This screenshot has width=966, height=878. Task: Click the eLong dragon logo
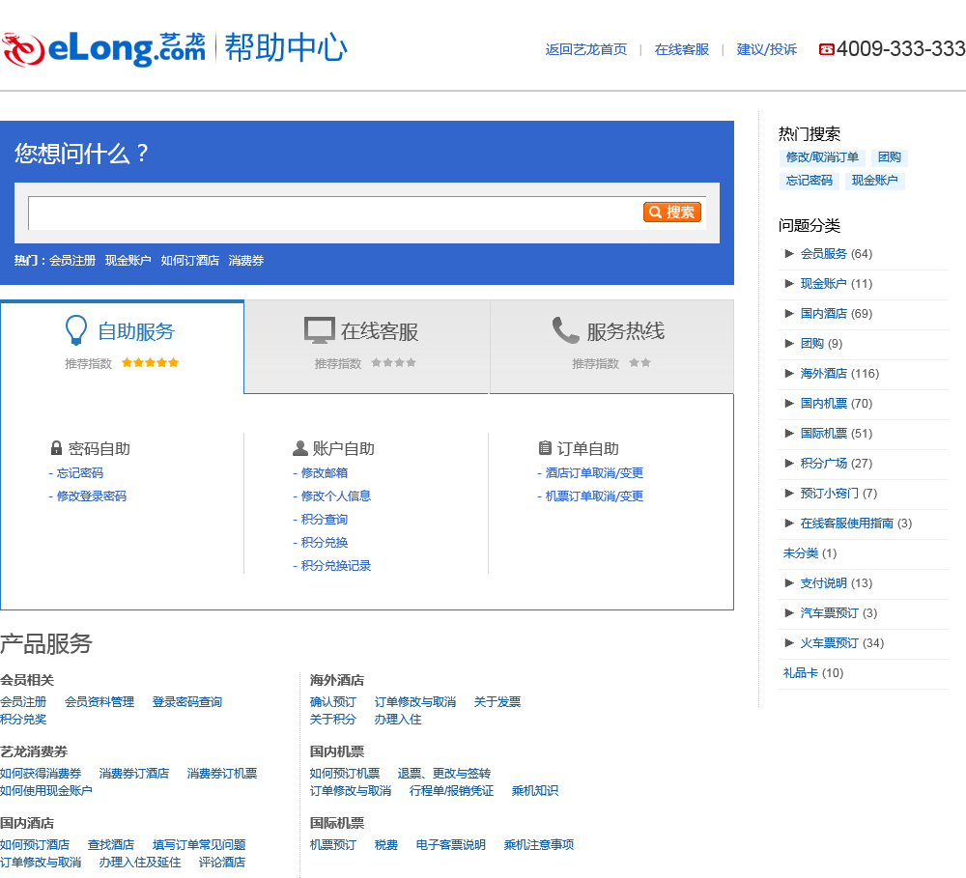(x=23, y=49)
